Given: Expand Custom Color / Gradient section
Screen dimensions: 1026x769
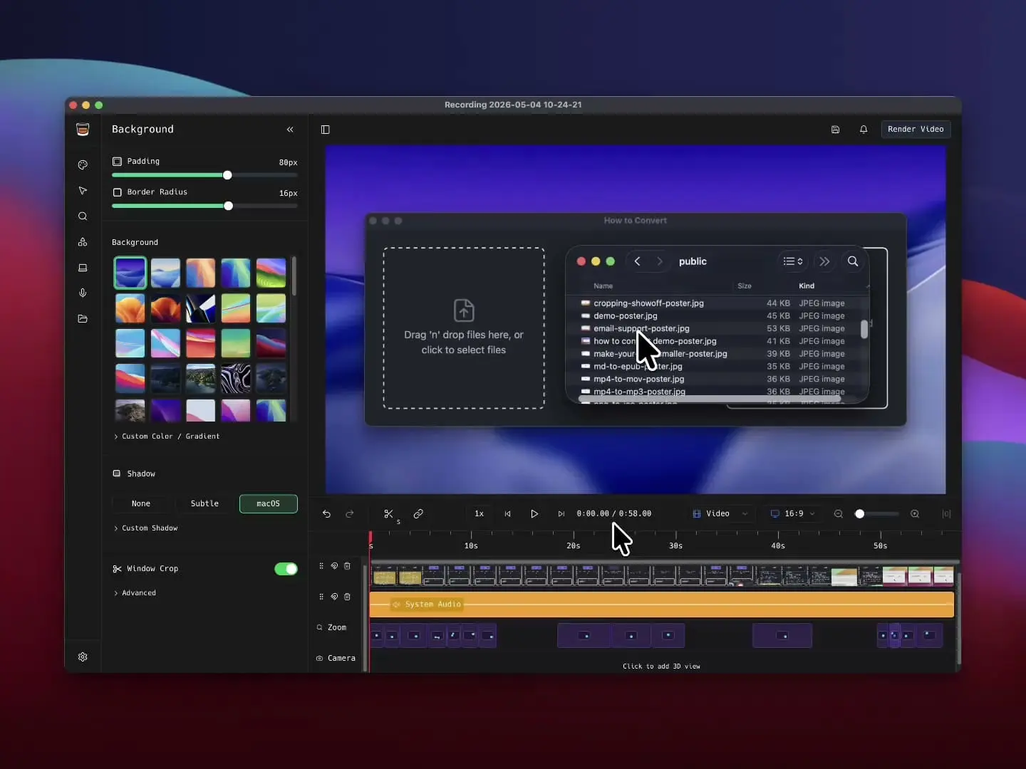Looking at the screenshot, I should coord(167,436).
